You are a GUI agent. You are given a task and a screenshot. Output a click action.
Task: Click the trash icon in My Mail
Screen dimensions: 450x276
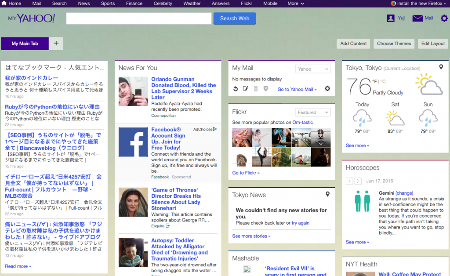[256, 89]
